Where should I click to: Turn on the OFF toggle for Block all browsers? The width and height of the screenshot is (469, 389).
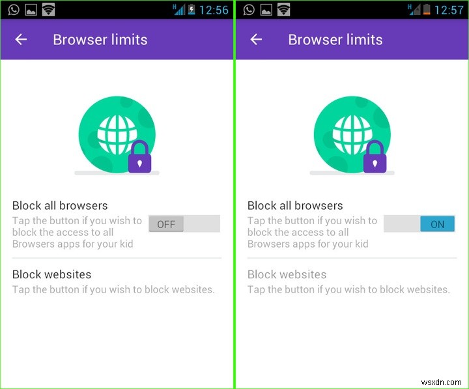coord(184,223)
